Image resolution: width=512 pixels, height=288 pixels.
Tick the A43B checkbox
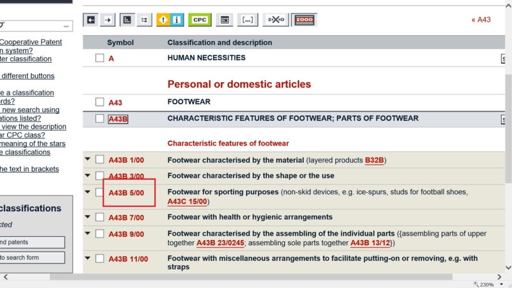pyautogui.click(x=100, y=118)
